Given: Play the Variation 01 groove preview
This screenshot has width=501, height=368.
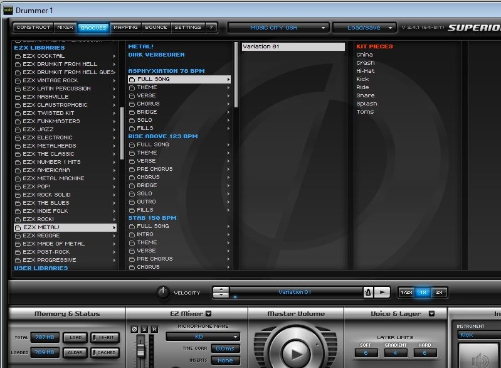Looking at the screenshot, I should tap(382, 292).
